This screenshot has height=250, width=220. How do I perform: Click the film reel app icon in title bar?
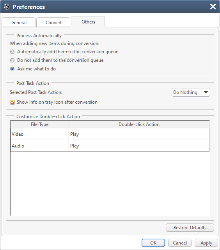click(x=7, y=7)
